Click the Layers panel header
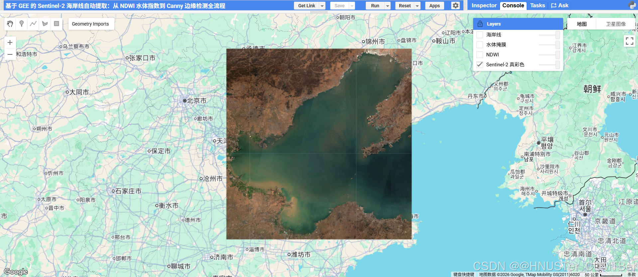 point(518,24)
